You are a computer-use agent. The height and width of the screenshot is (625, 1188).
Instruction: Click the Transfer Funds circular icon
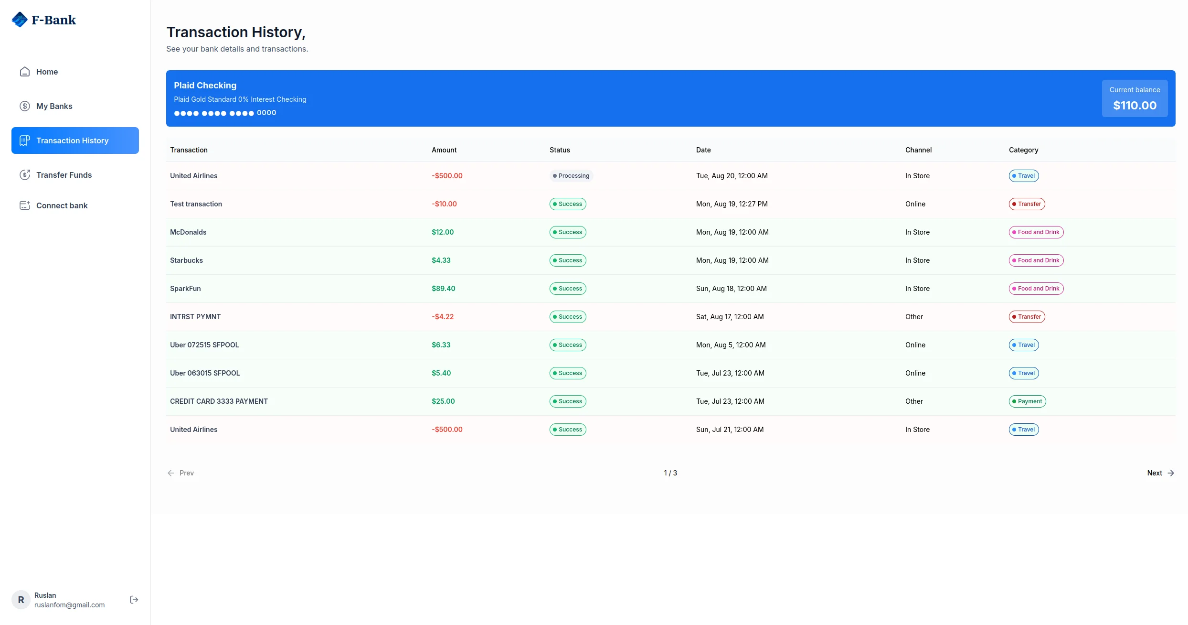(x=25, y=175)
